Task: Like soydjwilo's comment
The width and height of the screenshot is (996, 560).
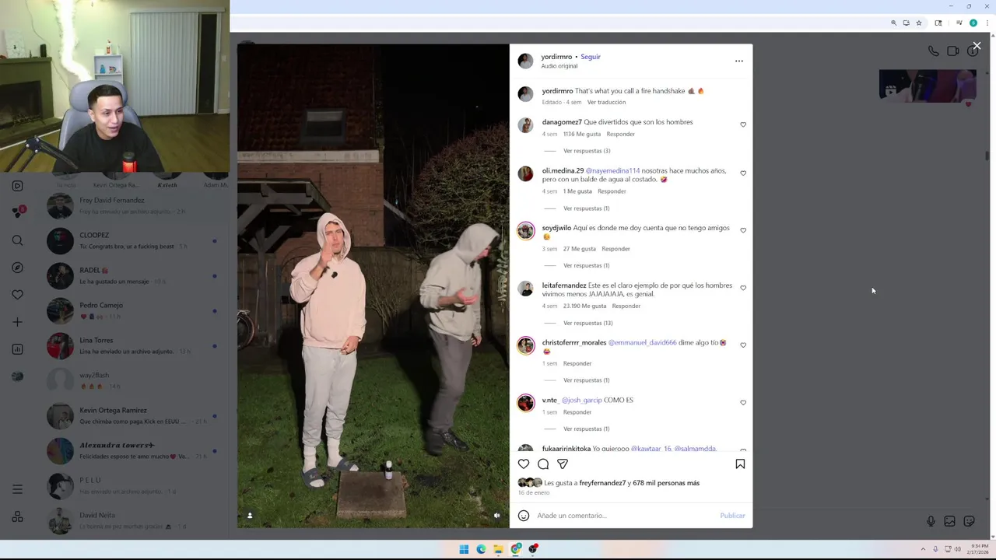Action: click(743, 230)
